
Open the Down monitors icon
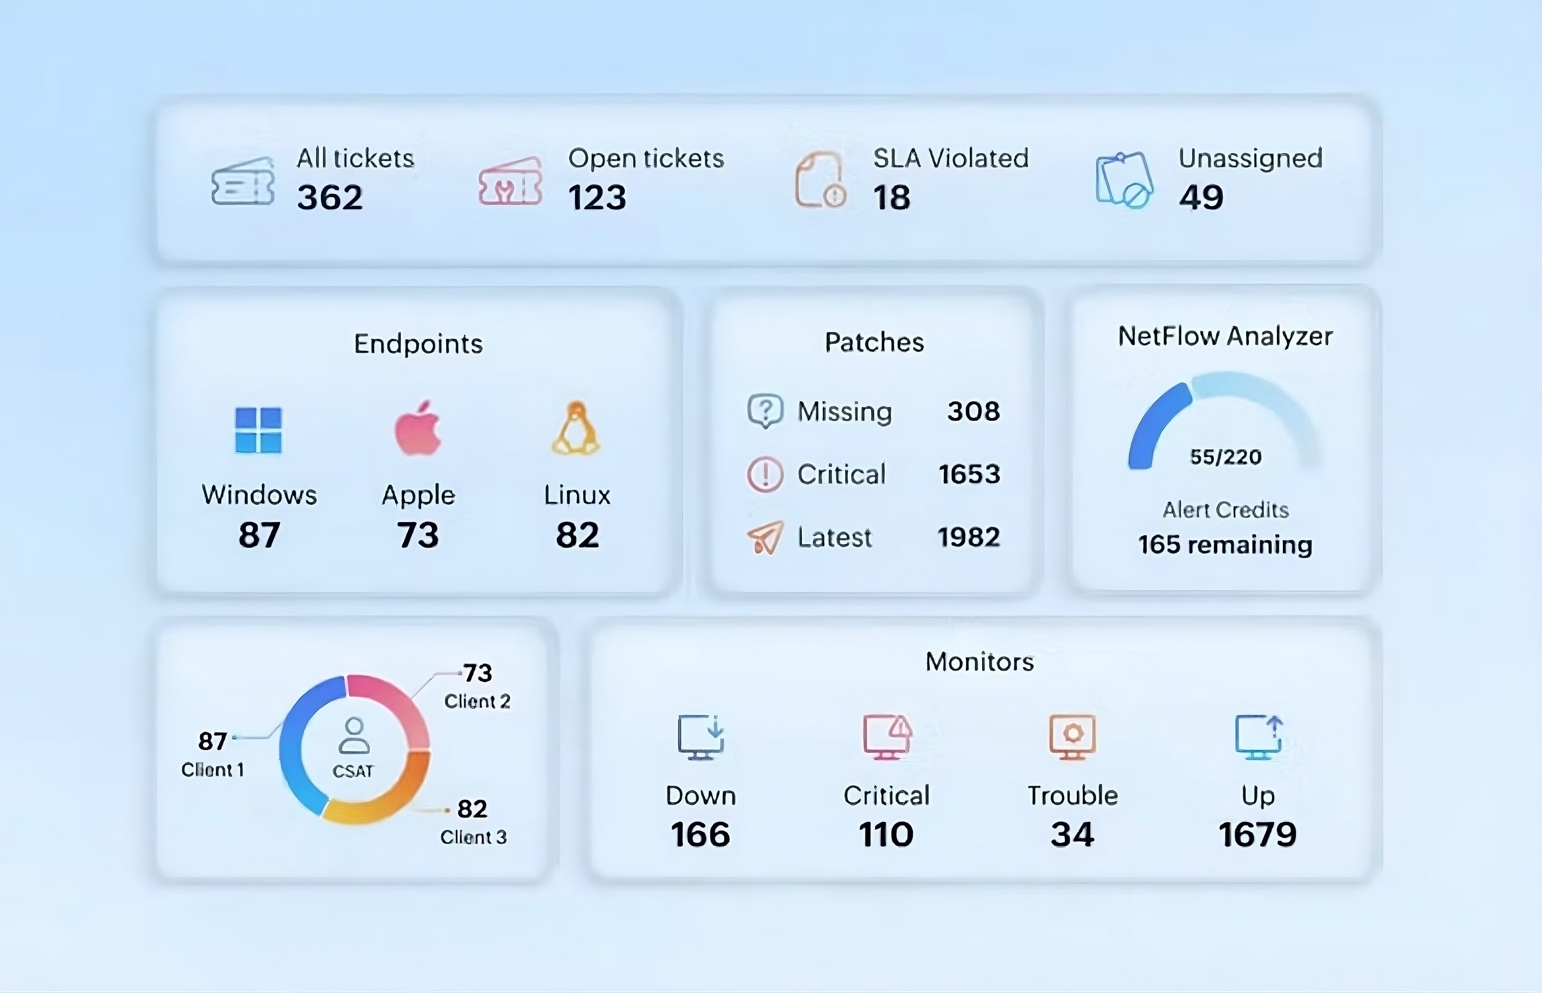point(701,737)
